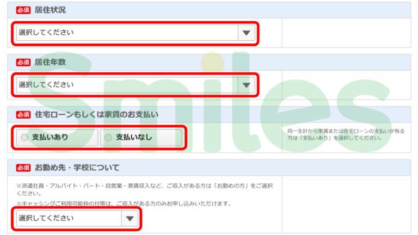Image resolution: width=418 pixels, height=235 pixels.
Task: Click the 必須 badge beside 居住年数
Action: point(23,63)
